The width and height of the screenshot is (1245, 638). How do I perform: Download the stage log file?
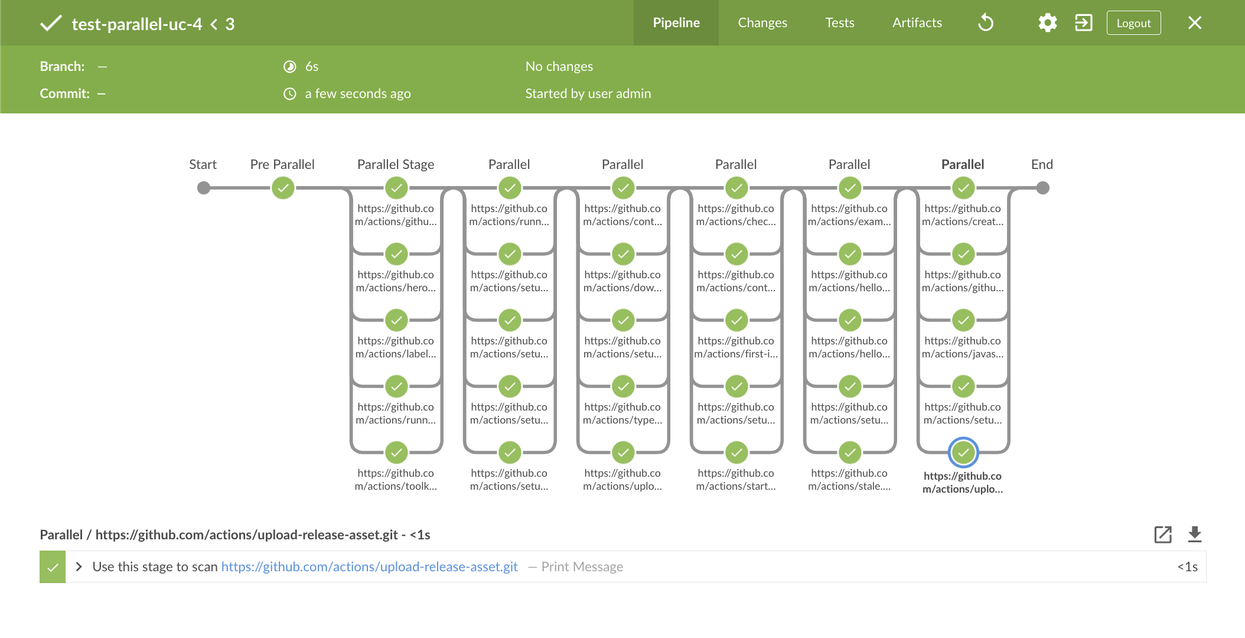pyautogui.click(x=1195, y=535)
